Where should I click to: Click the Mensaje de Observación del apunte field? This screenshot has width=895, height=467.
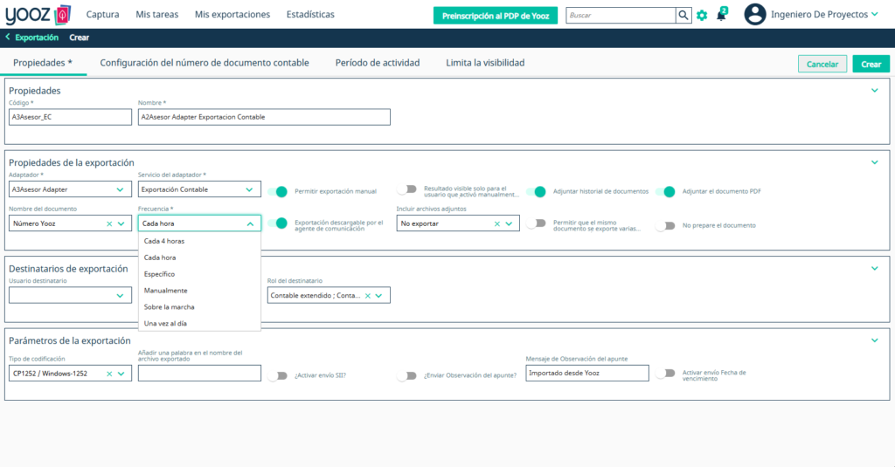pos(587,373)
